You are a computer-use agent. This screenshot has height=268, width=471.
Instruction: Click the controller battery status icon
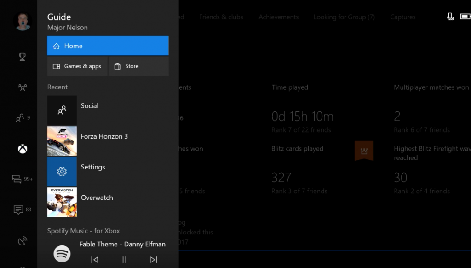pos(465,17)
